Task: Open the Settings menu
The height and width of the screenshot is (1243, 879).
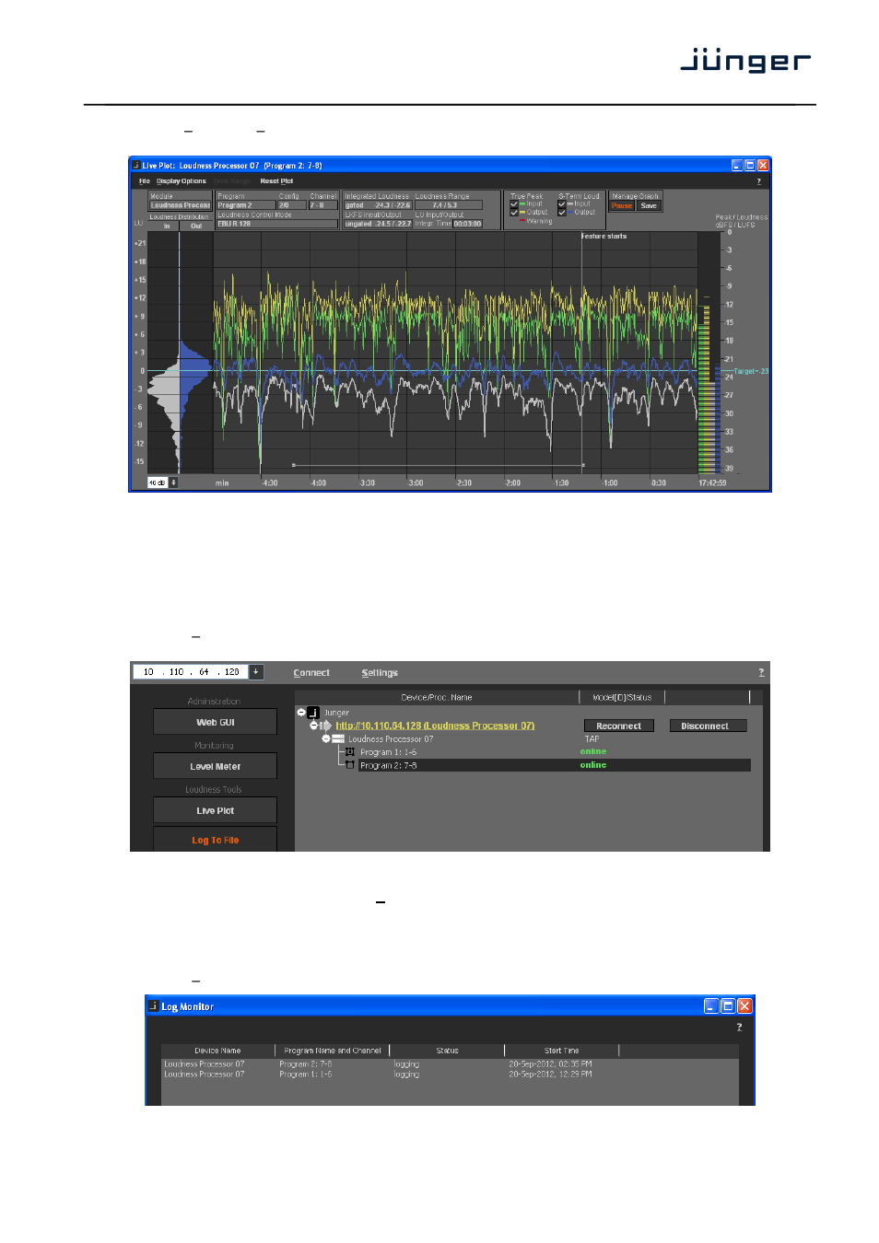Action: pyautogui.click(x=380, y=673)
